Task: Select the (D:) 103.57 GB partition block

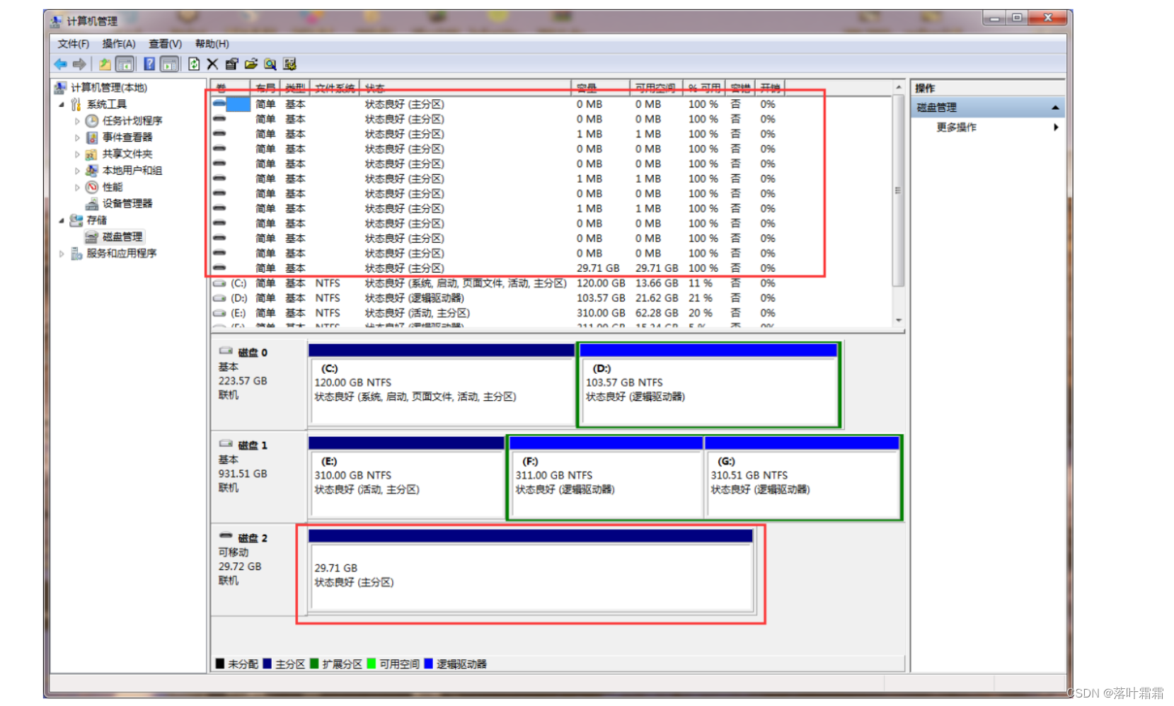Action: [x=709, y=385]
